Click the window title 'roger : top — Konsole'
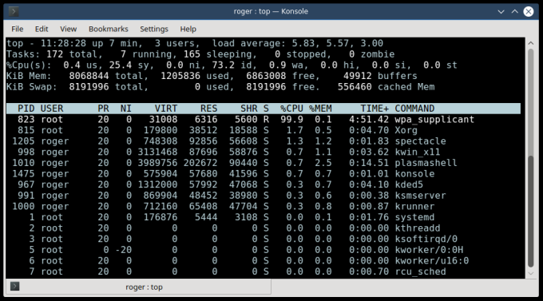Viewport: 543px width, 301px height. click(x=271, y=11)
